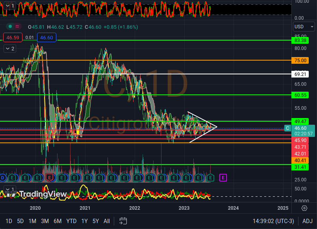
Task: Select the YTD time range
Action: [71, 221]
